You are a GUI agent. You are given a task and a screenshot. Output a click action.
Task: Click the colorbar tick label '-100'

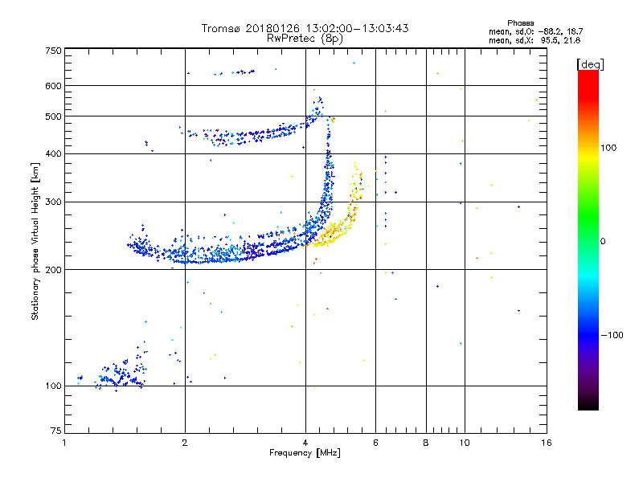(x=612, y=335)
